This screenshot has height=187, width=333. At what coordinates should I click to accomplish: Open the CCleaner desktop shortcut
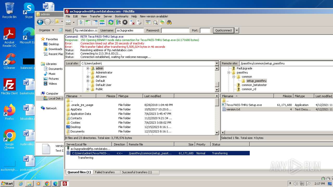[x=9, y=61]
